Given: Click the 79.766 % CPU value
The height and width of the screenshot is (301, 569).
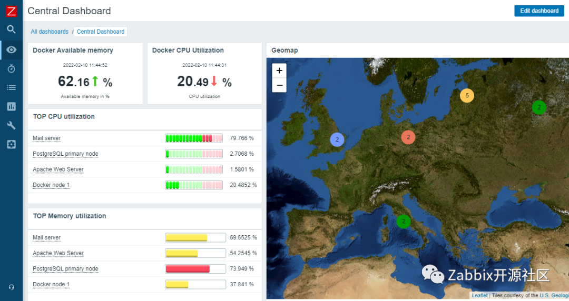Looking at the screenshot, I should coord(242,138).
